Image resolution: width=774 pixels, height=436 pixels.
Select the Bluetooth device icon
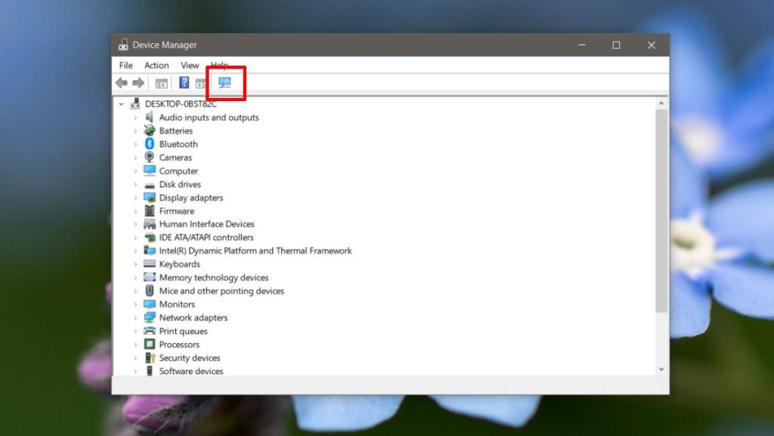pyautogui.click(x=150, y=143)
